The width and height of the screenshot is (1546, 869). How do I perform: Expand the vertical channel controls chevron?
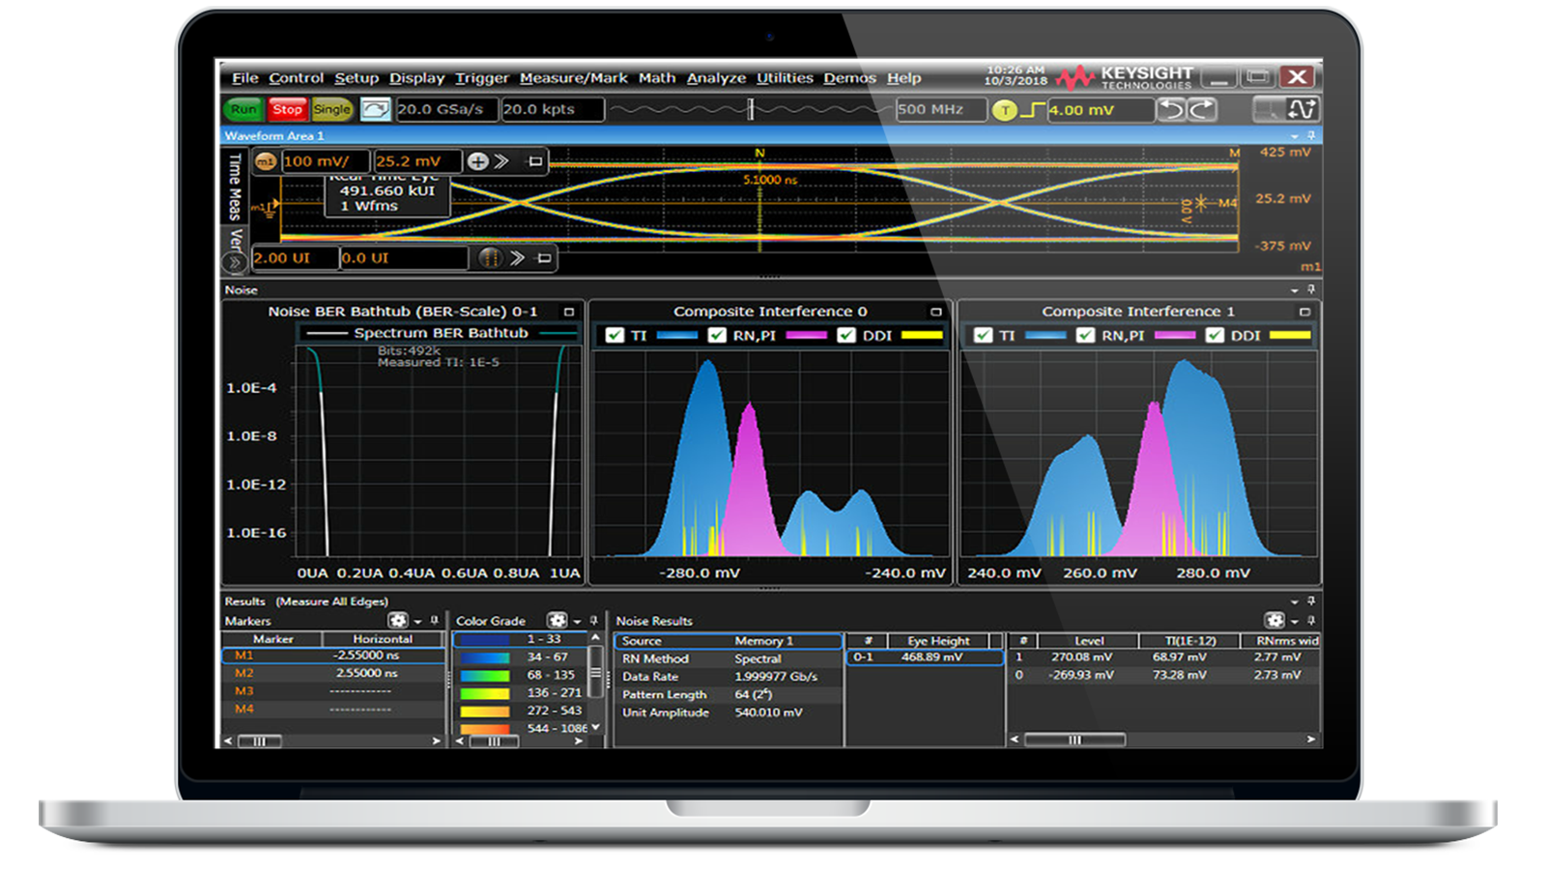tap(501, 161)
